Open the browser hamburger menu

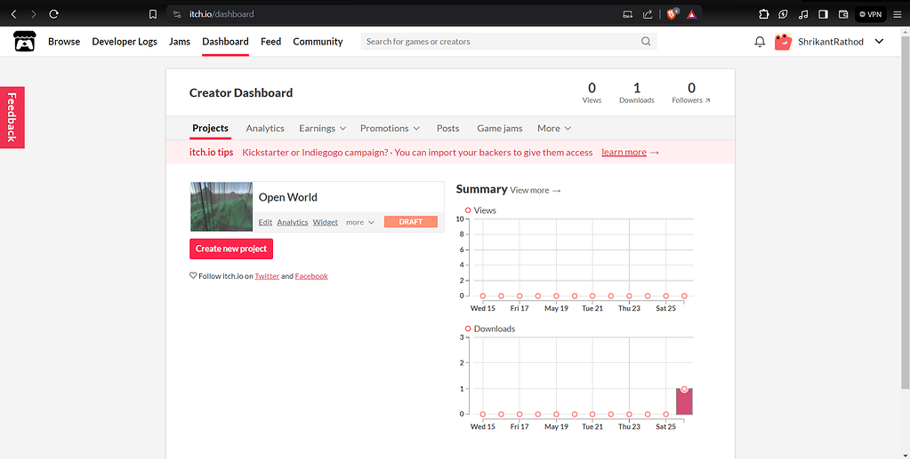click(x=898, y=14)
